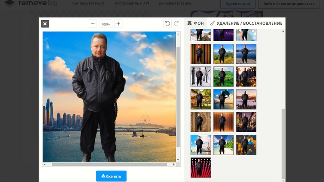Click the 100% zoom level field
Viewport: 324px width, 182px height.
point(105,24)
